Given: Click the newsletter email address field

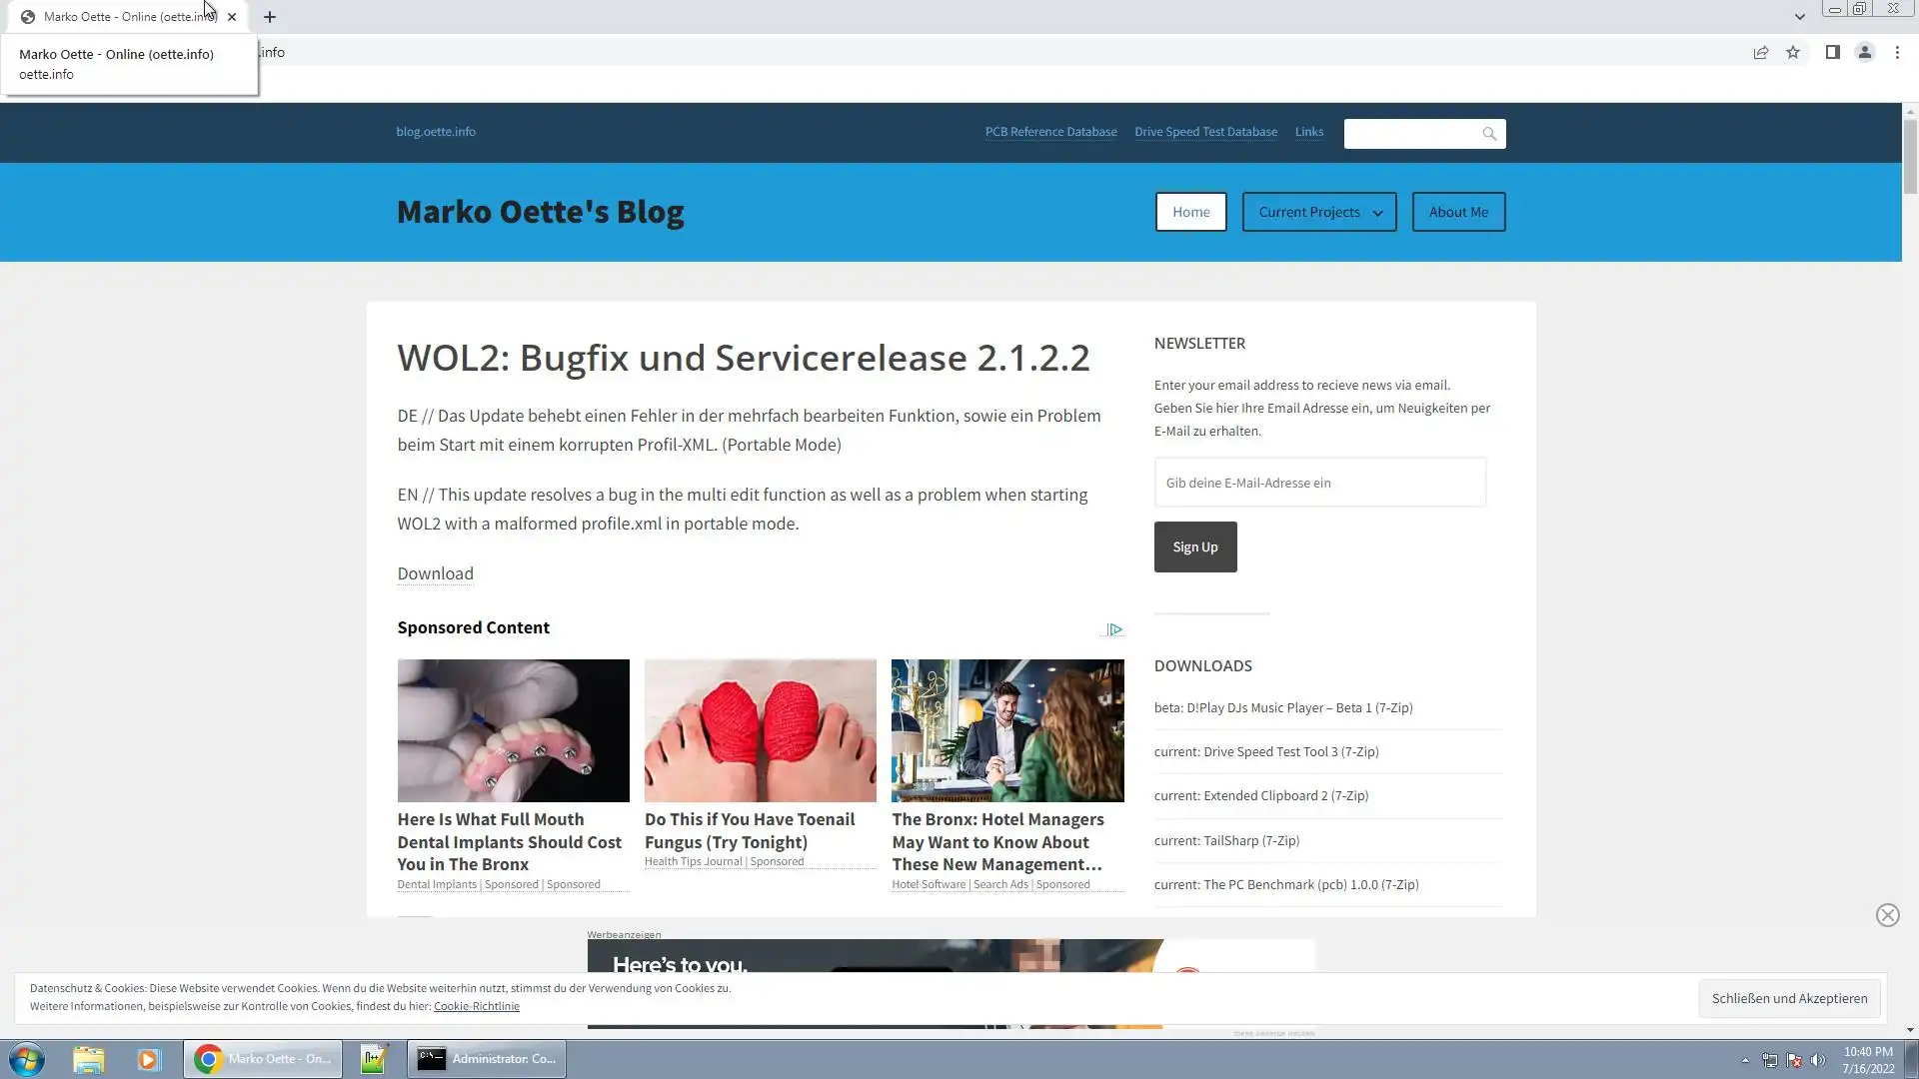Looking at the screenshot, I should click(x=1319, y=483).
